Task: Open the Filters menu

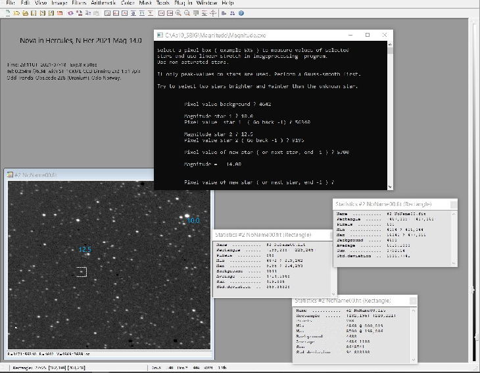Action: (x=78, y=3)
